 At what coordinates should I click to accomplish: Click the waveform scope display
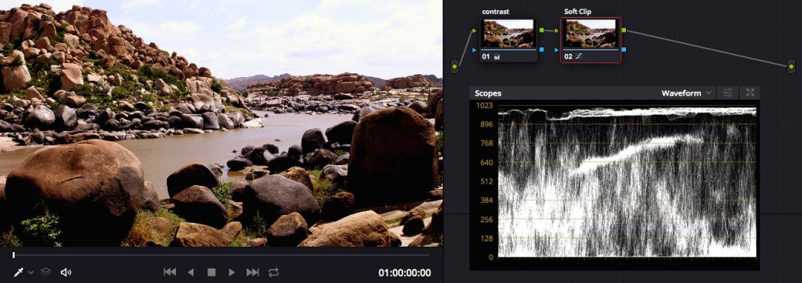tap(627, 182)
